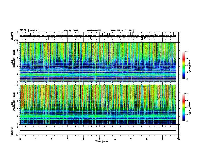Click the '5' tick on ch.3(V) axis
The image size is (201, 156).
coord(18,127)
